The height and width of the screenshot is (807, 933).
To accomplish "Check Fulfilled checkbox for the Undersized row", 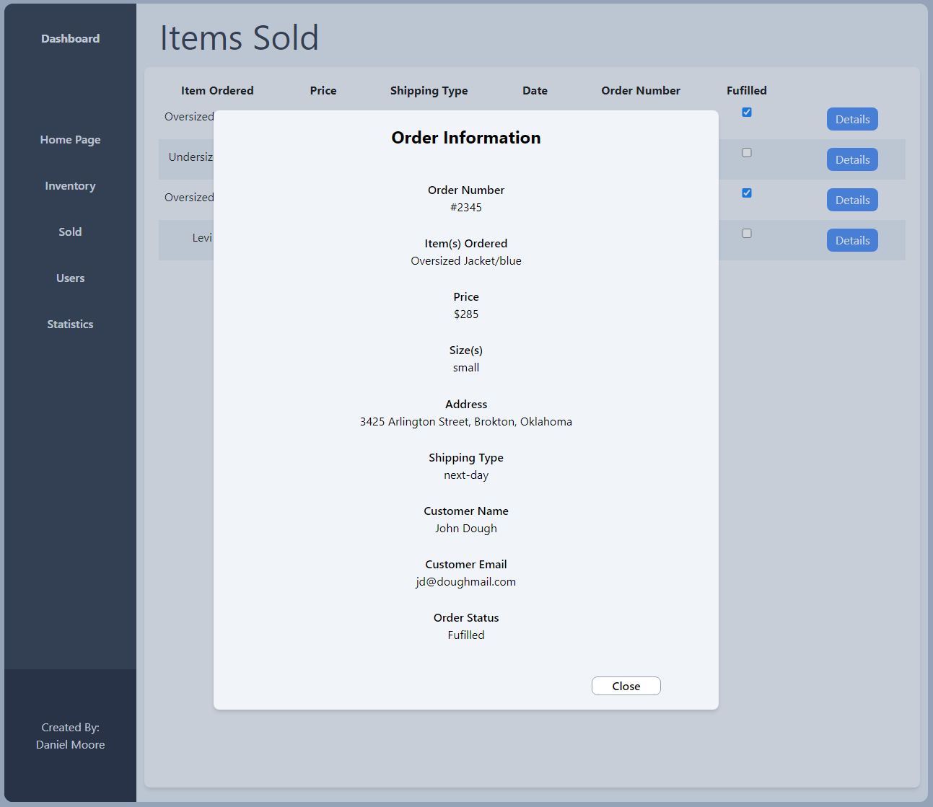I will [x=747, y=152].
